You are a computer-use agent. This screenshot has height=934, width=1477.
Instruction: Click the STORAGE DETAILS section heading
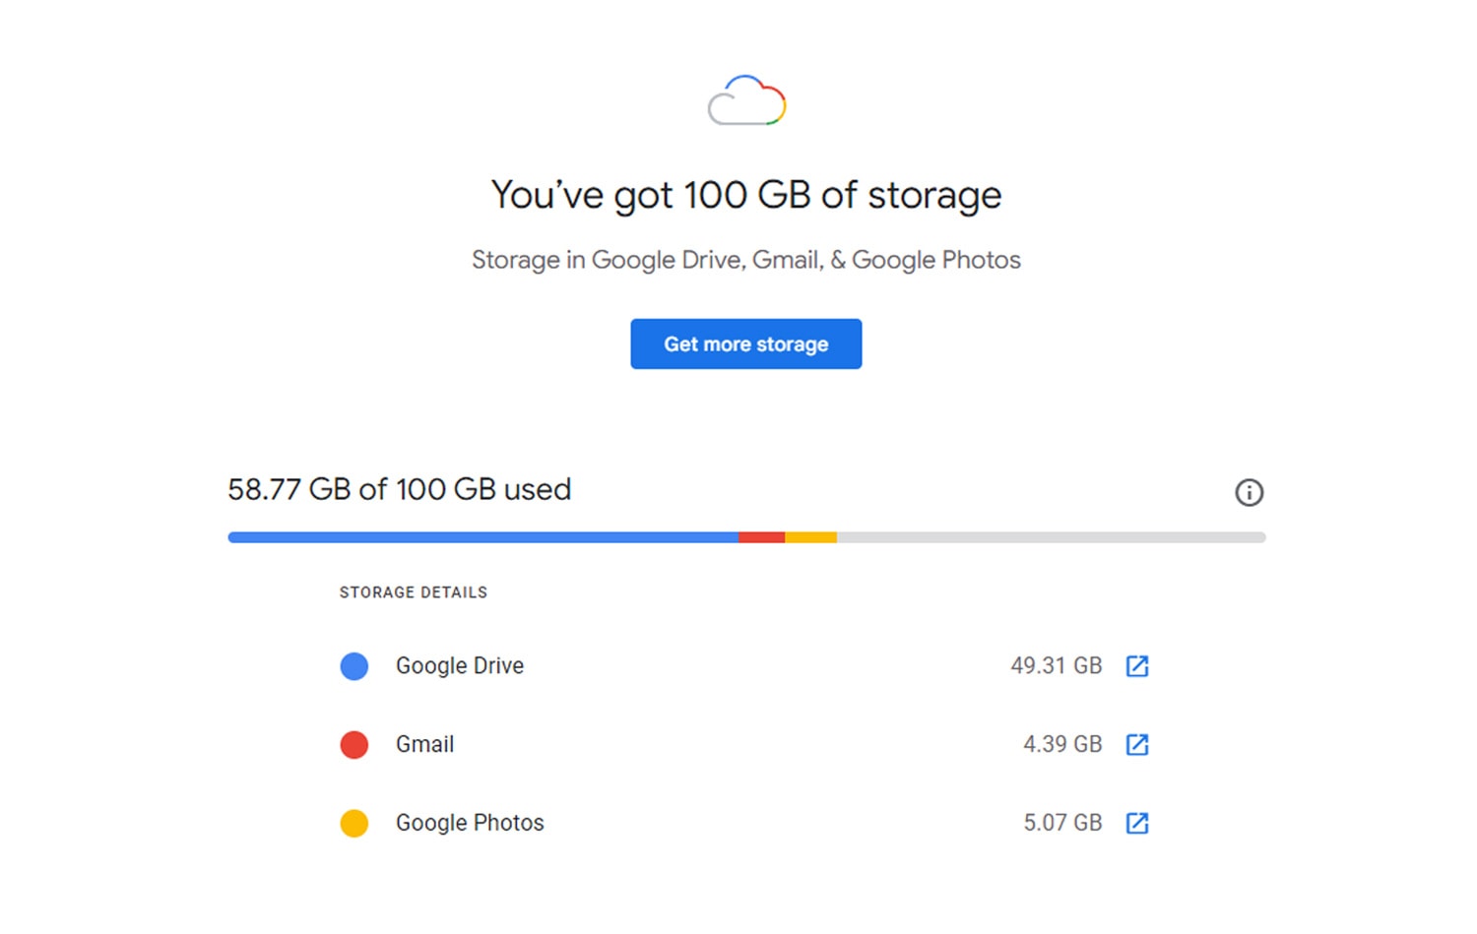[413, 592]
